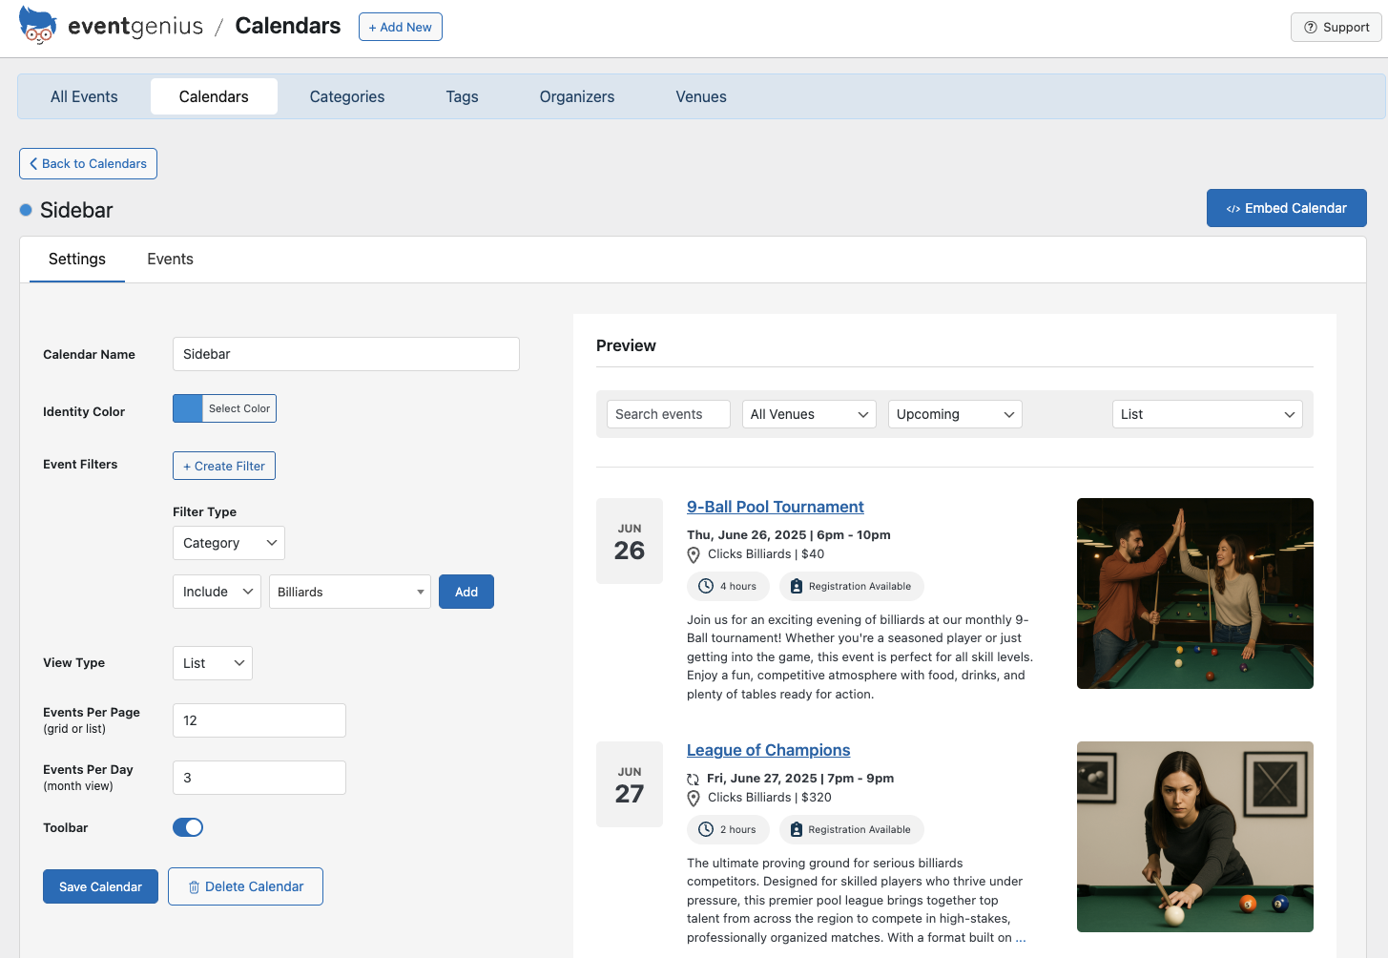
Task: Click clock icon in the 2 hours badge
Action: click(706, 829)
